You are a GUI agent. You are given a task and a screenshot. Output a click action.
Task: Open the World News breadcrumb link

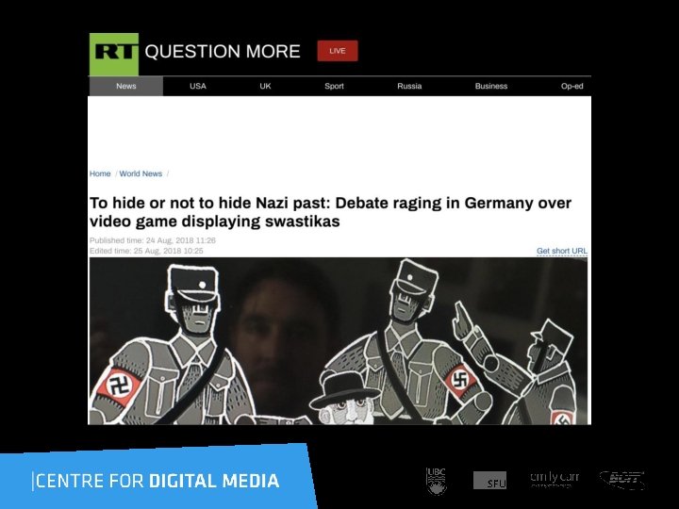click(141, 173)
